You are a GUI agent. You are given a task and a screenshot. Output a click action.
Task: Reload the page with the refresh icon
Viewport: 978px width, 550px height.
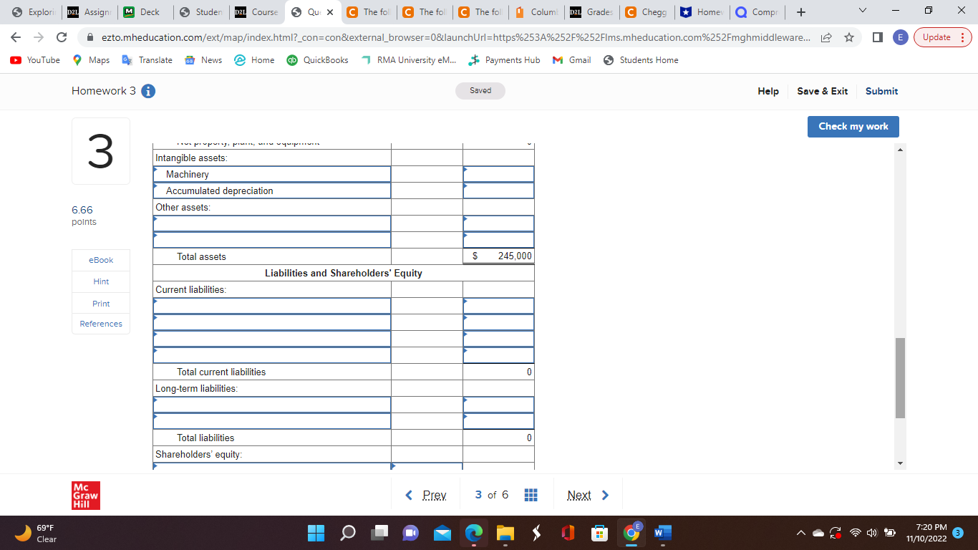[62, 37]
